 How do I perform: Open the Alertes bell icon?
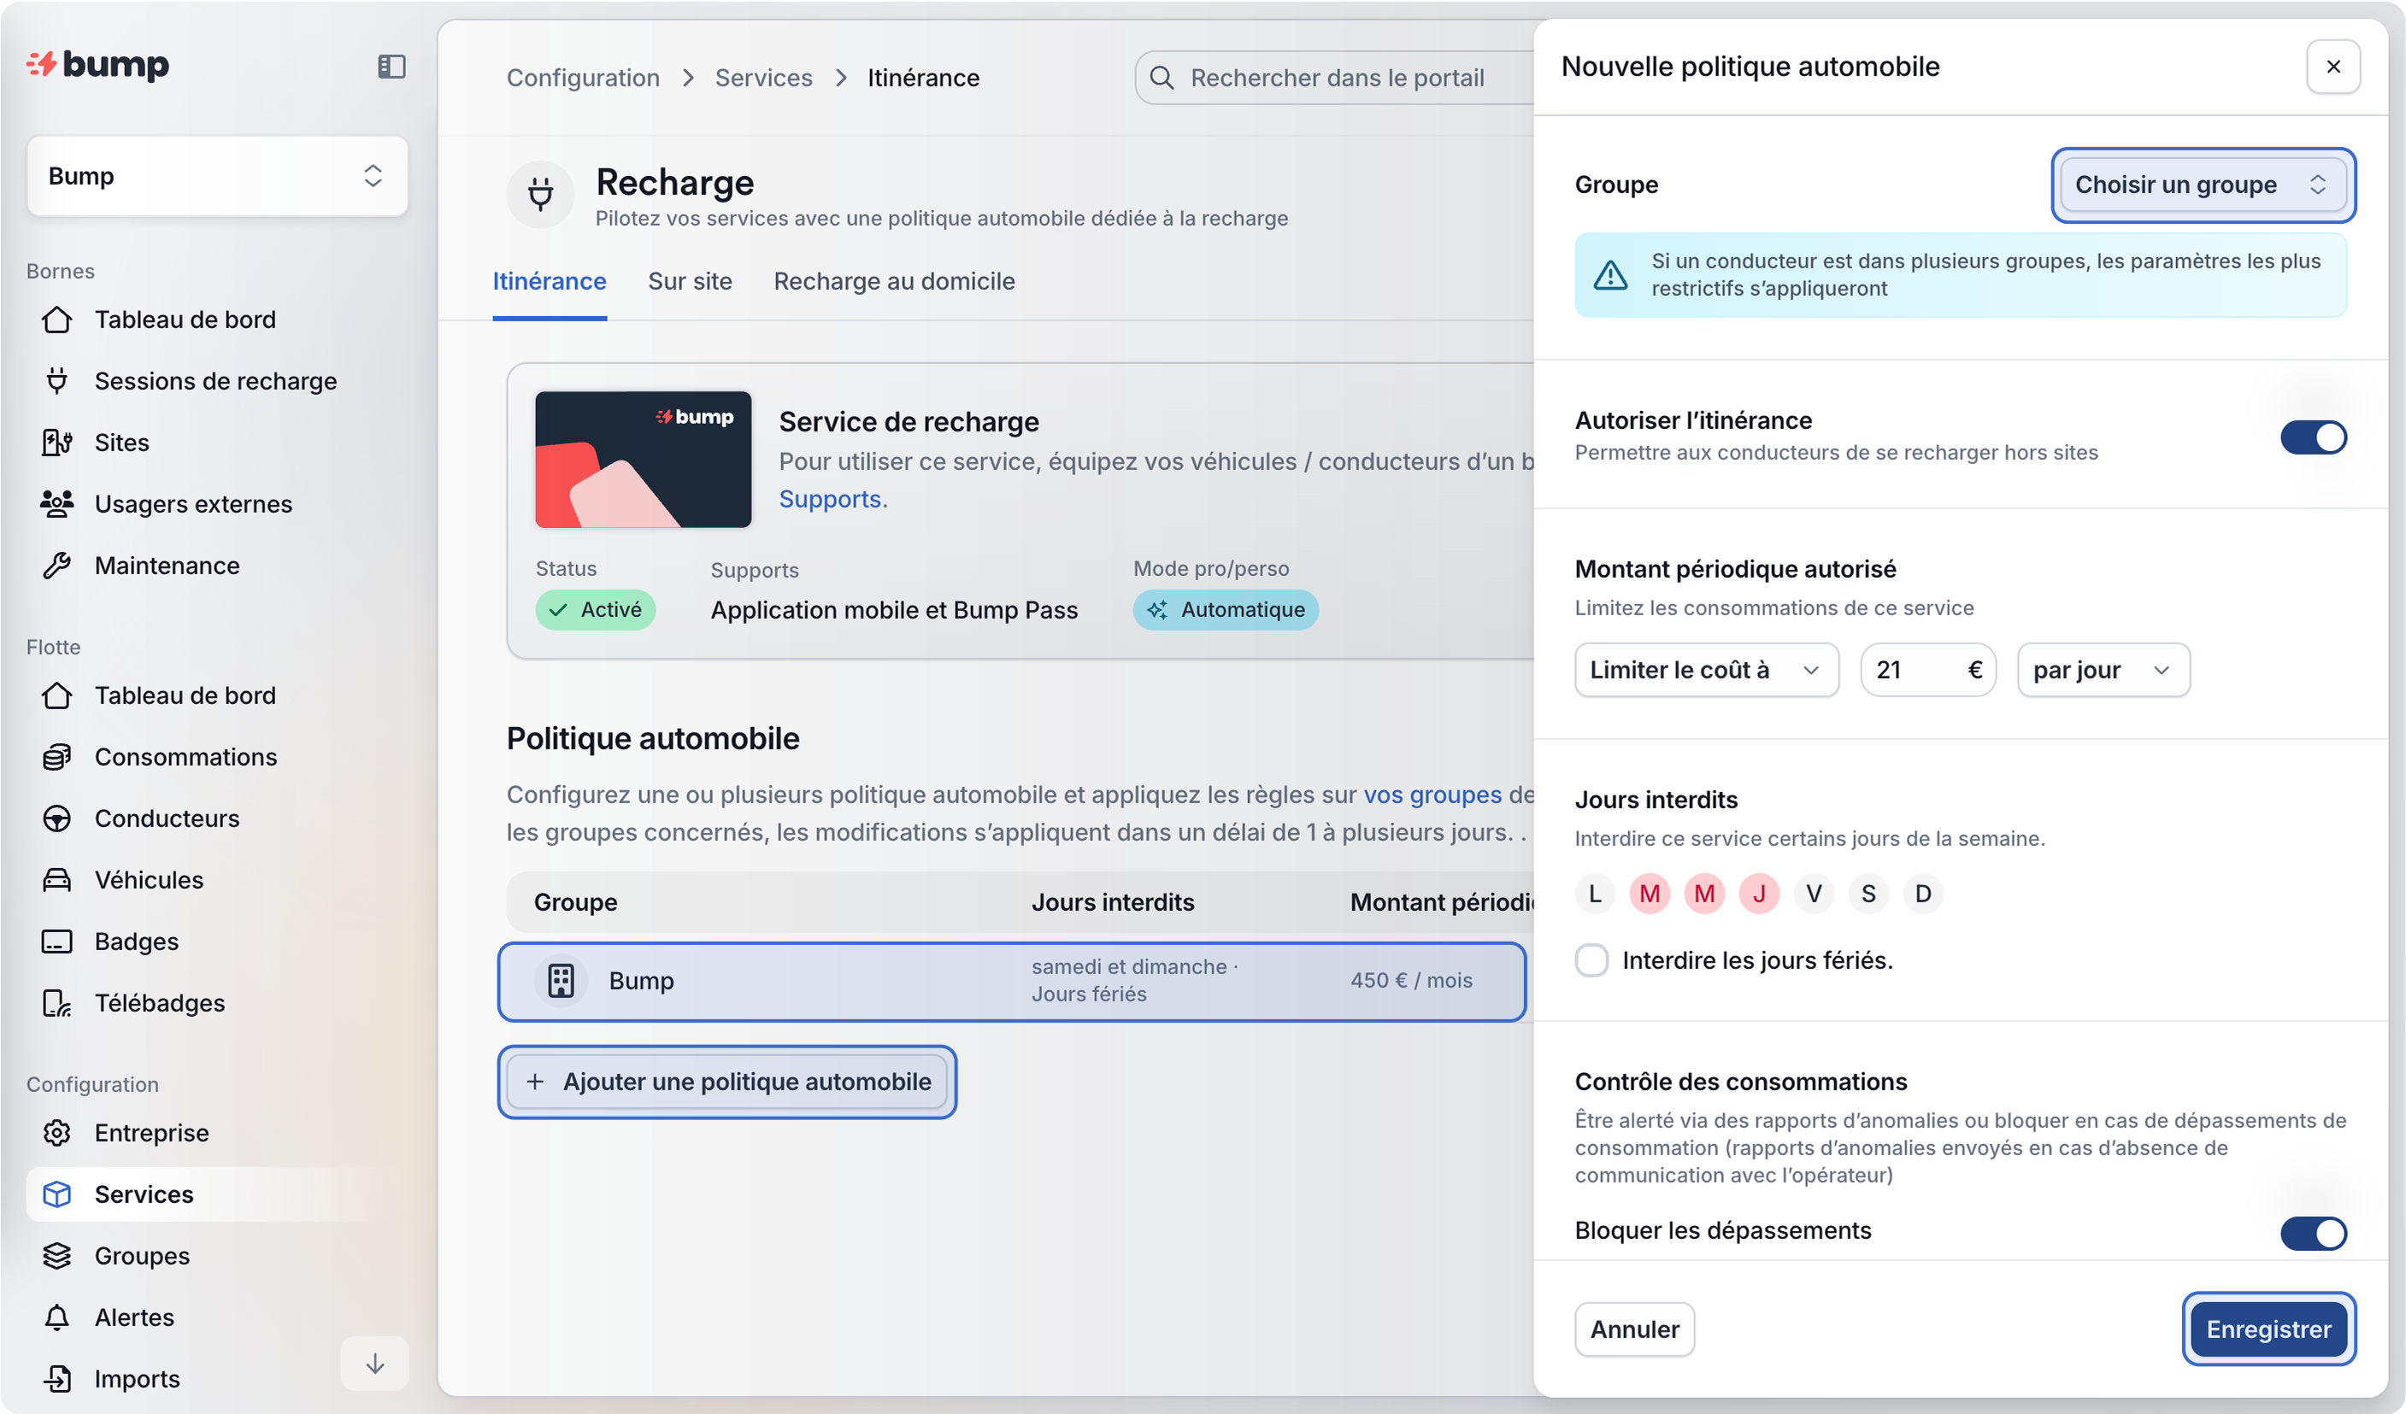coord(57,1317)
